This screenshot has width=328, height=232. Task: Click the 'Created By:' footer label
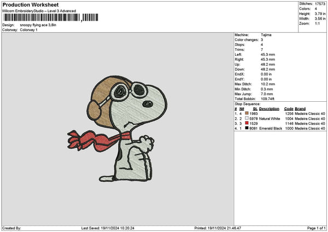tap(11, 228)
